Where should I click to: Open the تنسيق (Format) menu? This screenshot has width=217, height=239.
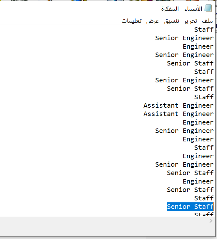coord(171,21)
